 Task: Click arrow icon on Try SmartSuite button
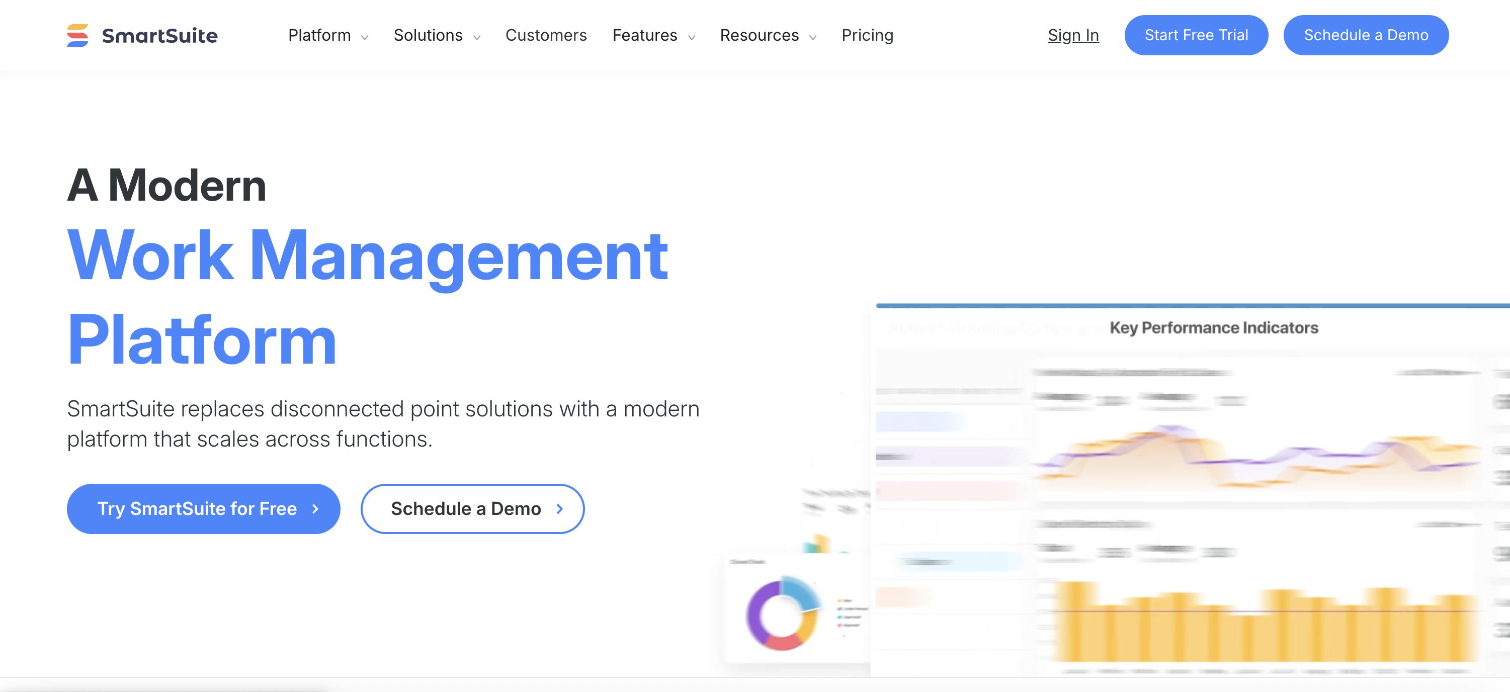click(315, 508)
